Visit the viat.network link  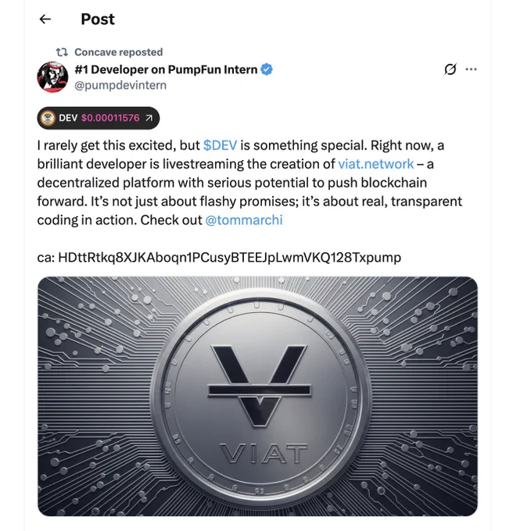[376, 164]
